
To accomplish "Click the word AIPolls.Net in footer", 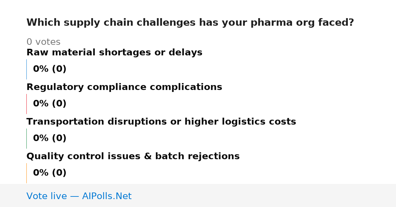I will (x=107, y=196).
